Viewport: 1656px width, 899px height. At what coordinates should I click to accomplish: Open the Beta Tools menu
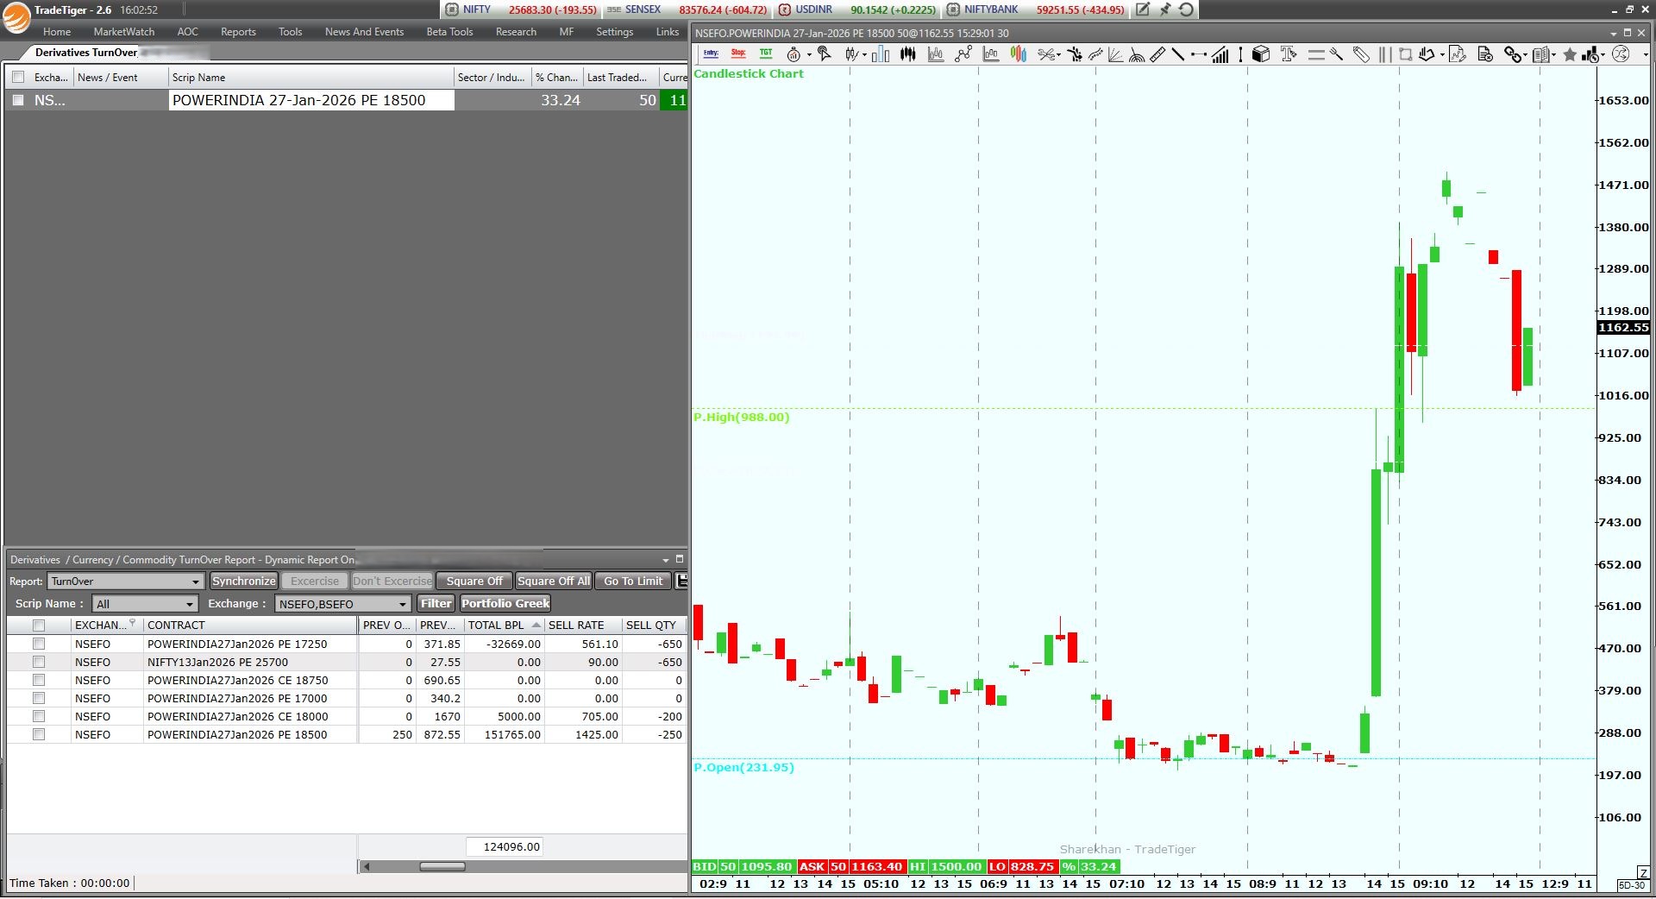449,32
